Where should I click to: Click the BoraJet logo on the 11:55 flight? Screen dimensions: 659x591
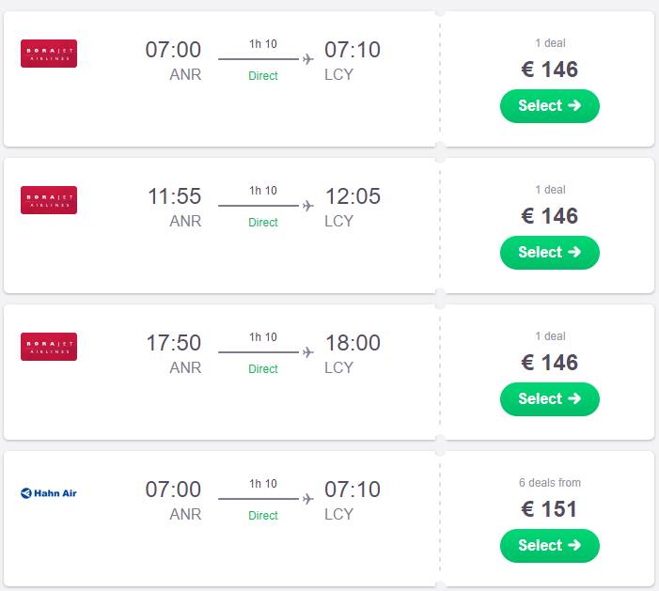coord(49,200)
